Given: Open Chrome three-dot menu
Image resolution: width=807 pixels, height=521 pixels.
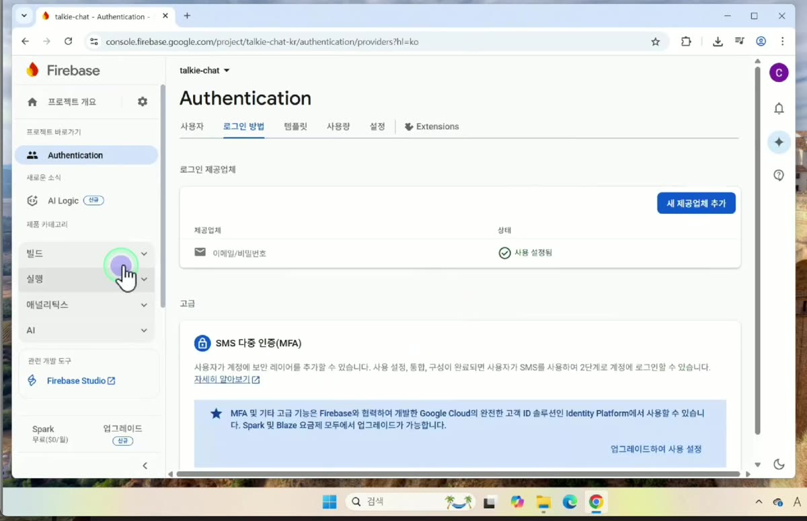Looking at the screenshot, I should [783, 42].
